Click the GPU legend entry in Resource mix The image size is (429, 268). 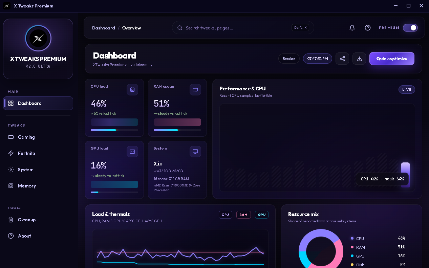click(378, 256)
